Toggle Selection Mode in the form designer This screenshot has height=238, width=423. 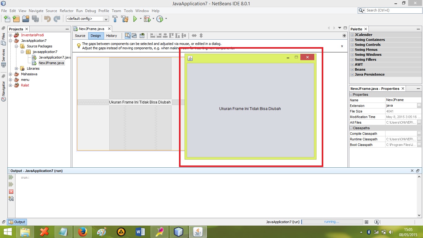(128, 36)
